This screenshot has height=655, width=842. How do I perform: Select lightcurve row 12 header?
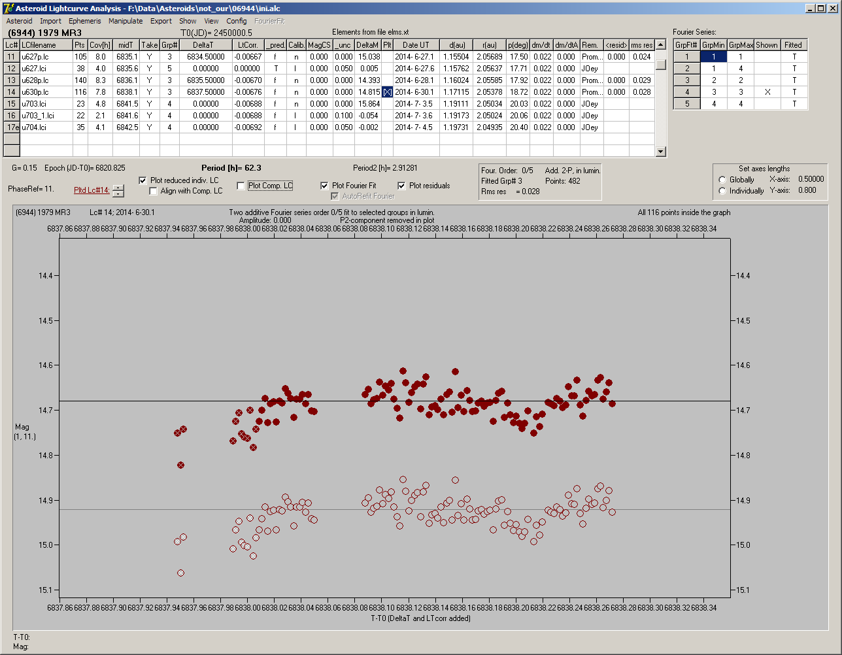pos(11,69)
